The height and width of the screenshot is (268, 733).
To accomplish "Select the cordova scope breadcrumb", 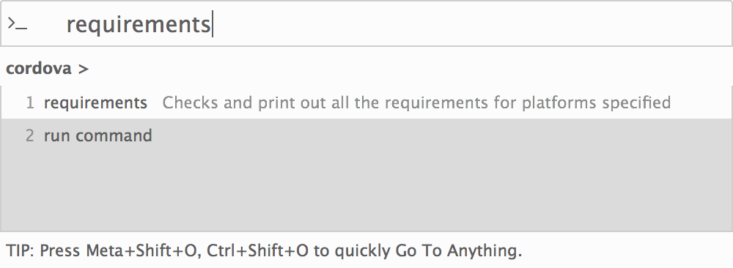I will coord(39,69).
